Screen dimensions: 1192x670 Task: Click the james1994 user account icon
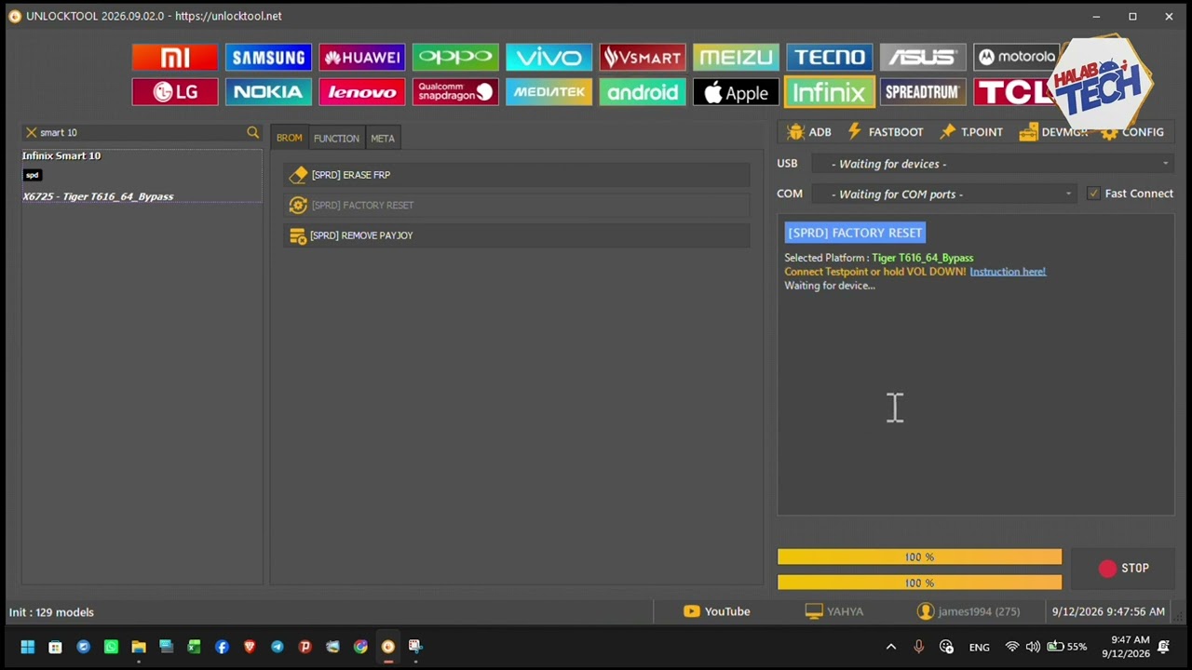pos(925,611)
